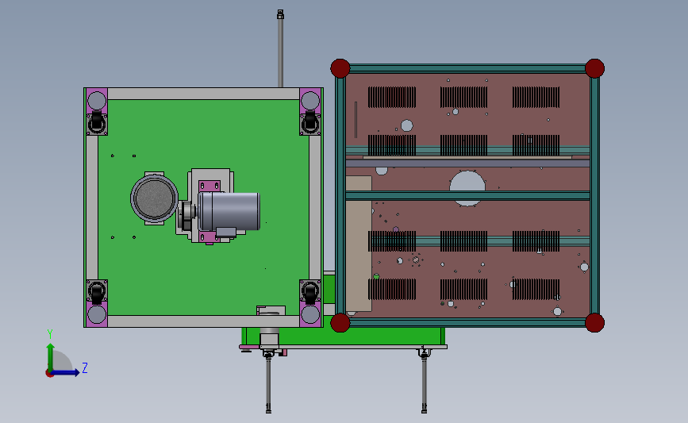
Task: Select the bottom-right caster wheel on green platform
Action: tap(309, 292)
